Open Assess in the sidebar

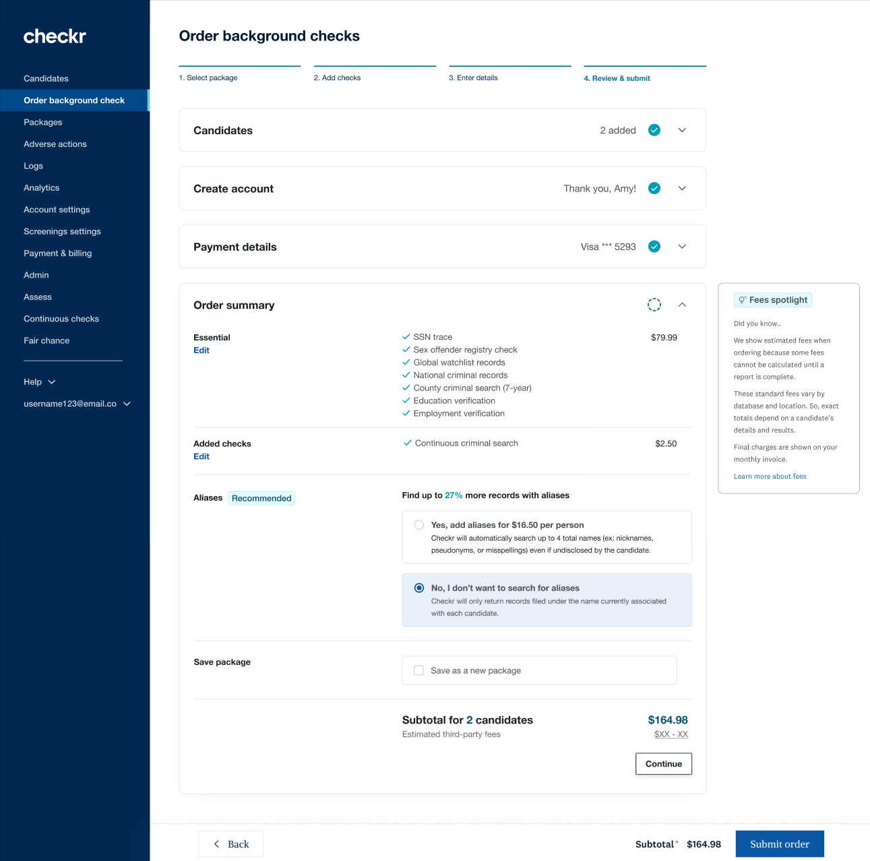click(38, 297)
